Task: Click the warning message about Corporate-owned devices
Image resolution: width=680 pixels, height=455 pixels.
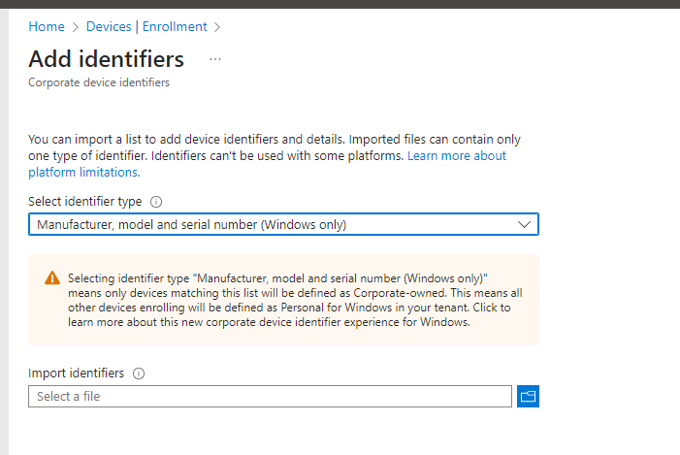Action: point(295,300)
